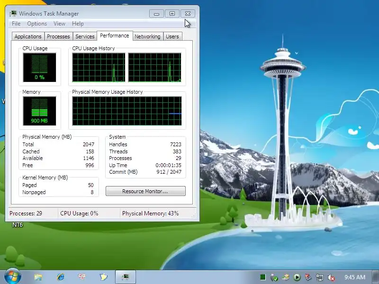379x284 pixels.
Task: Switch to the Users tab
Action: point(172,36)
